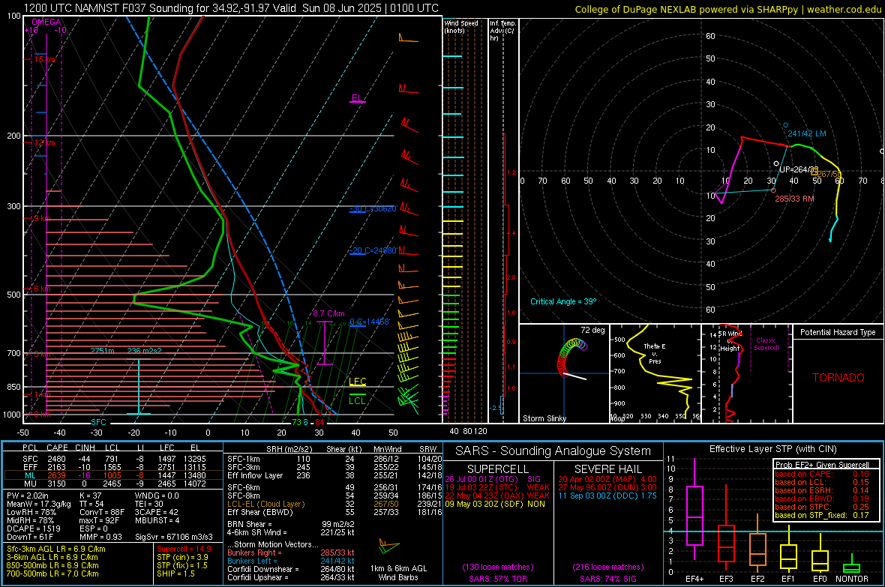Click the red TORNADO hazard text

tap(838, 378)
